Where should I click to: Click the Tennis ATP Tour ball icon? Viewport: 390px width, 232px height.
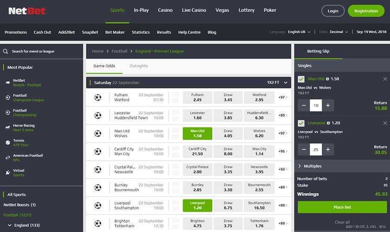click(x=8, y=143)
